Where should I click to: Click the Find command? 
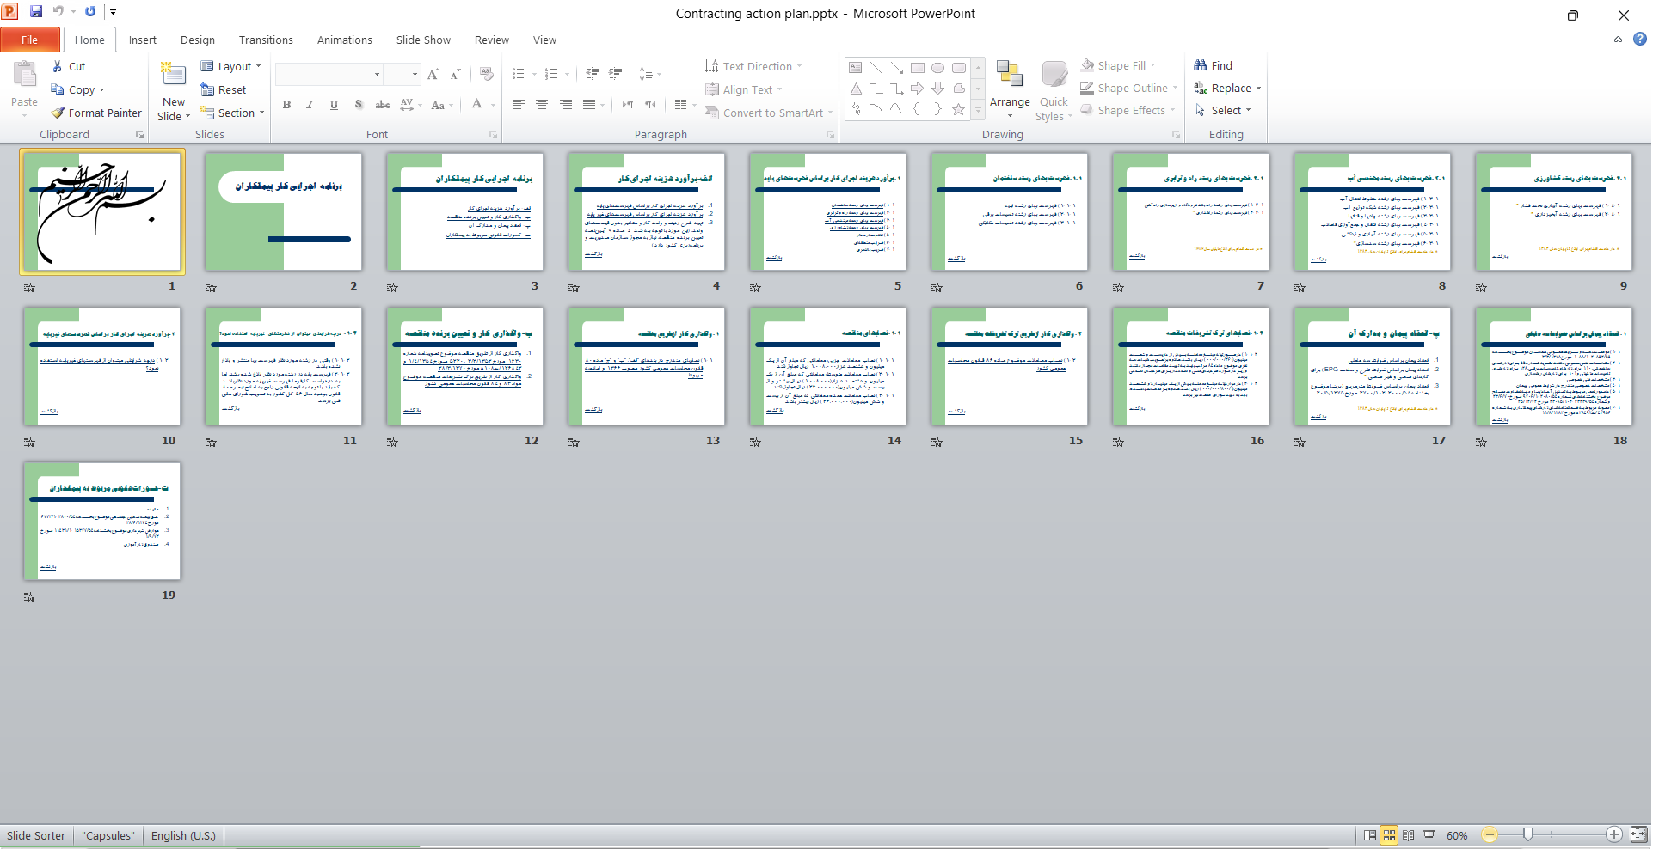[1214, 65]
